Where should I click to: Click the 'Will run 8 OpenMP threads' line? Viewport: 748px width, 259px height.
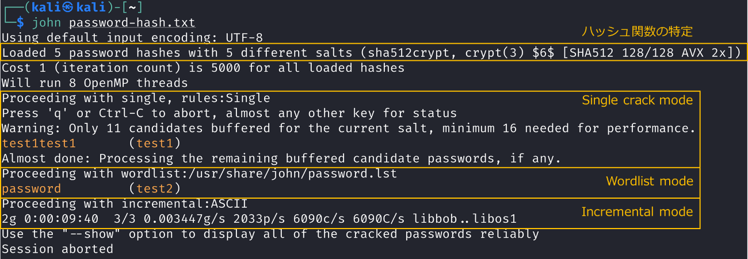[95, 83]
